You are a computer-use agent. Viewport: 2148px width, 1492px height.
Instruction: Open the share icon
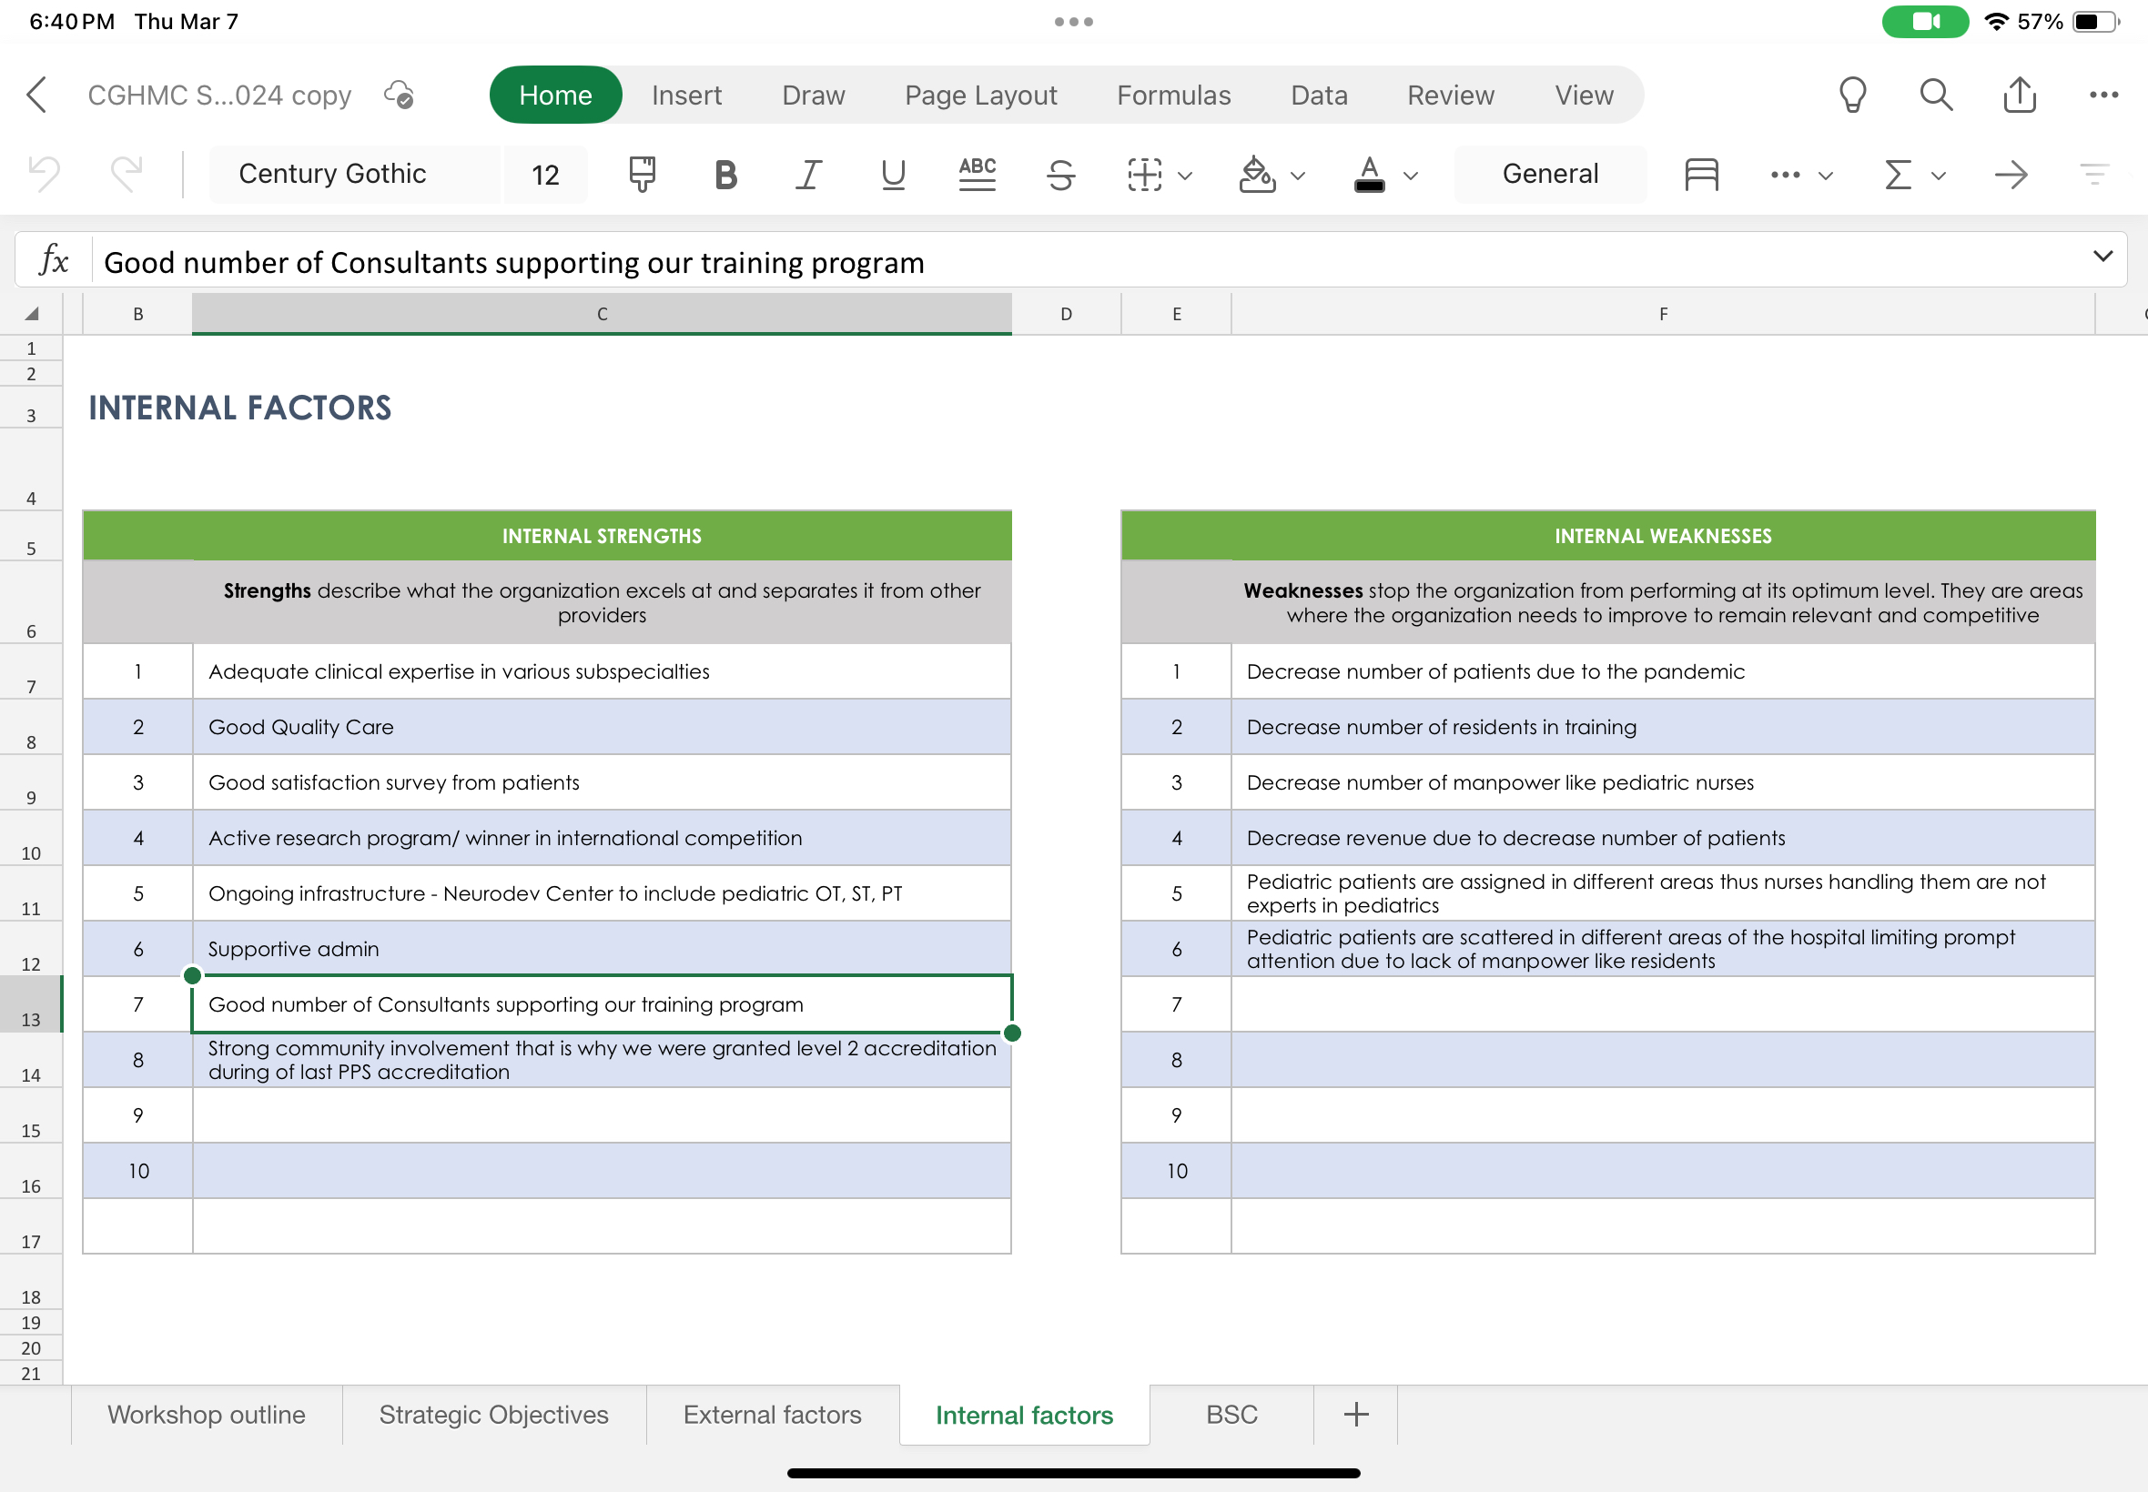[x=2020, y=95]
